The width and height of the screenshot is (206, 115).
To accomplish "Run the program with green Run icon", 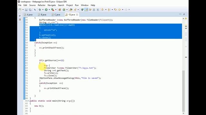I will [46, 10].
